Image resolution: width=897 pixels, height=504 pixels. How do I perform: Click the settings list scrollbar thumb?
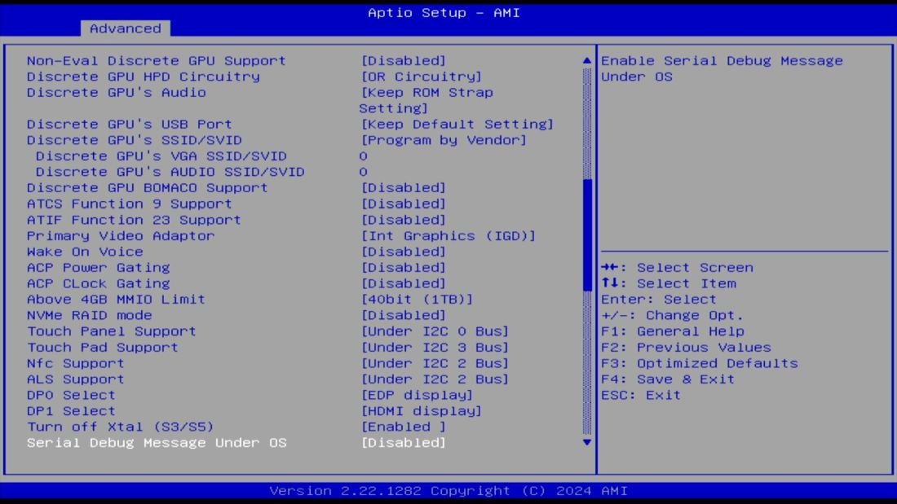pyautogui.click(x=587, y=234)
